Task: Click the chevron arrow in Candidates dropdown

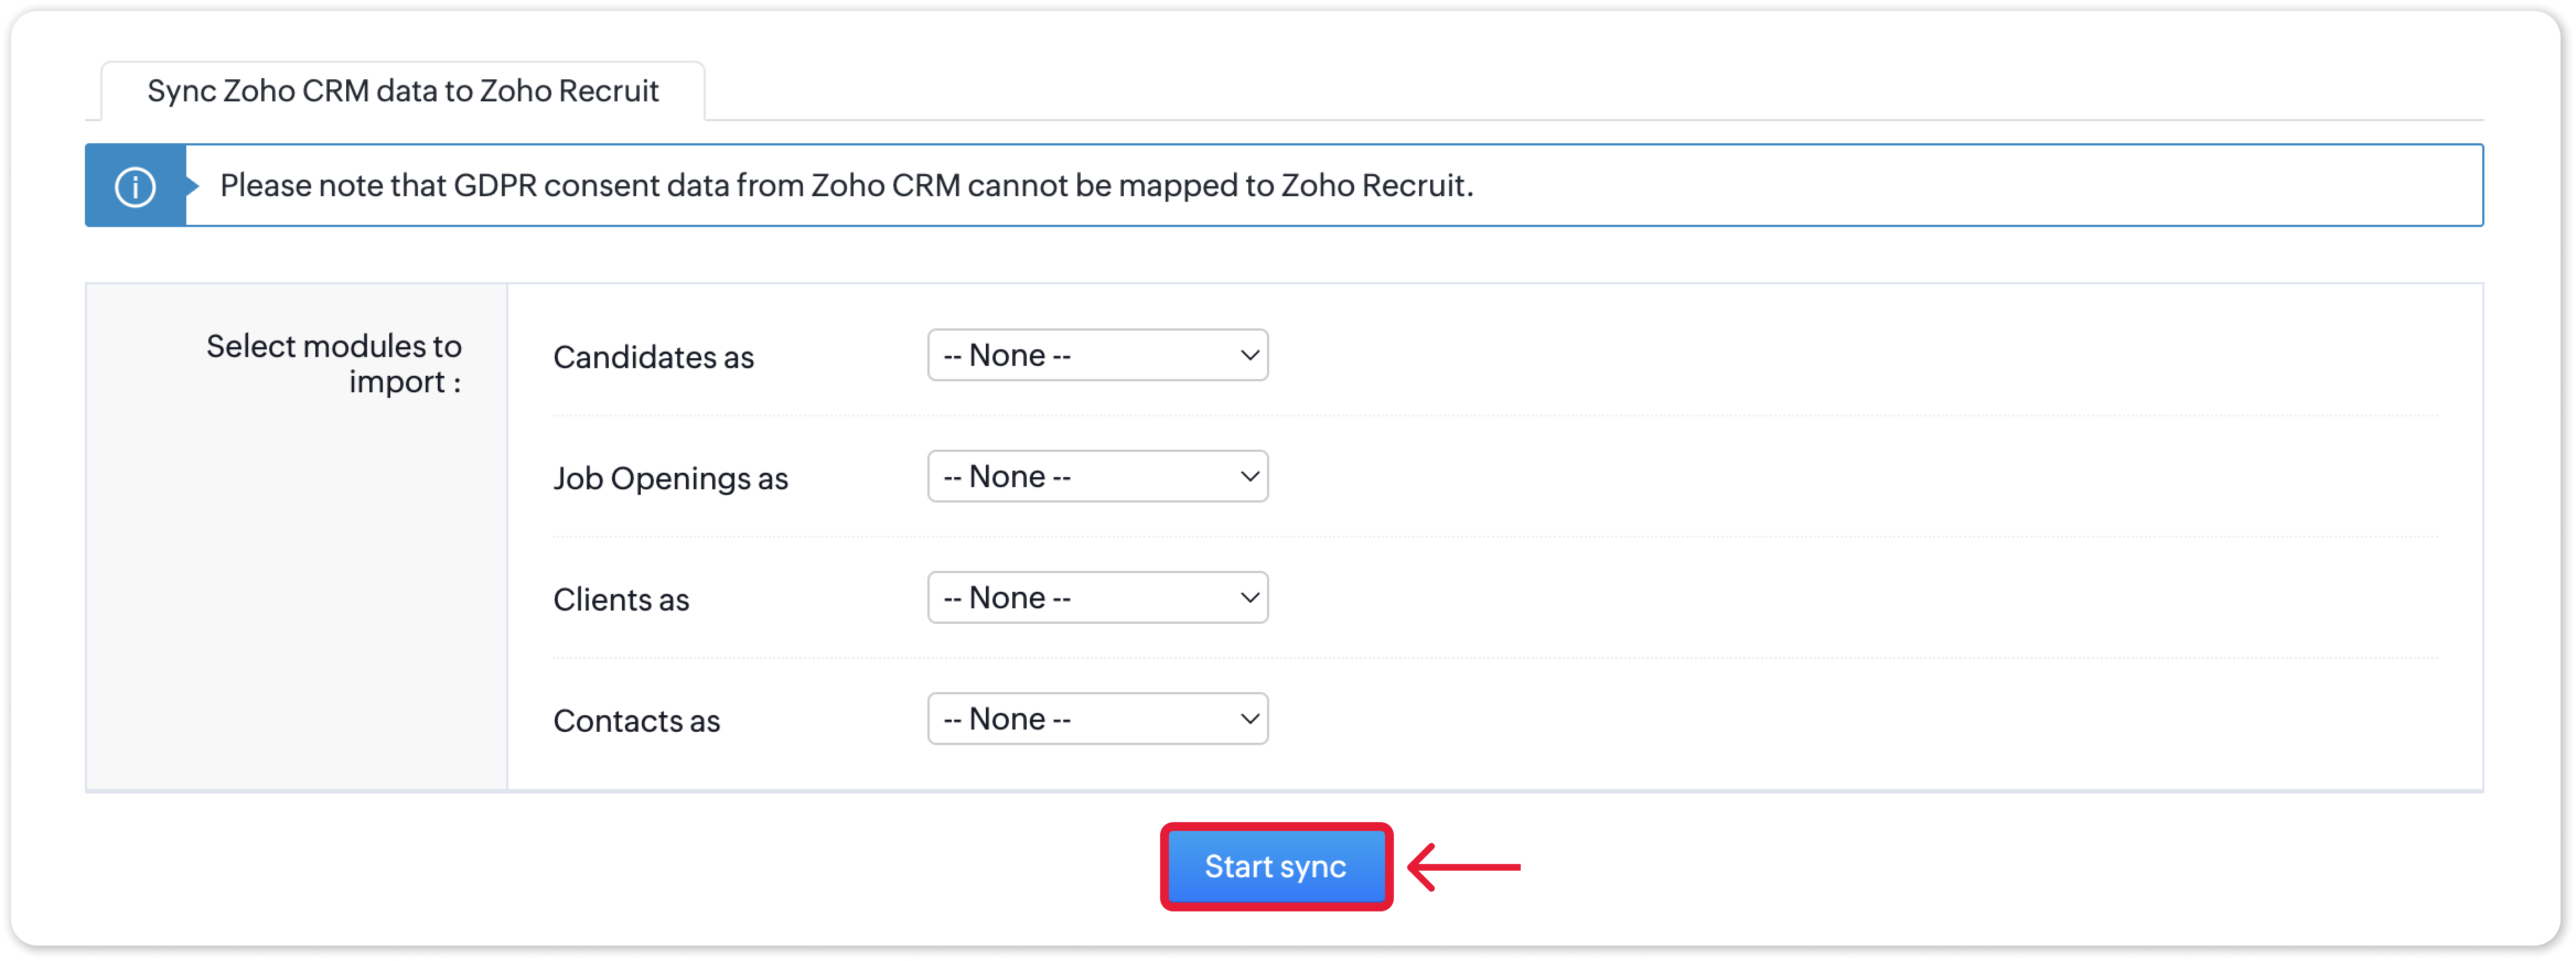Action: coord(1249,355)
